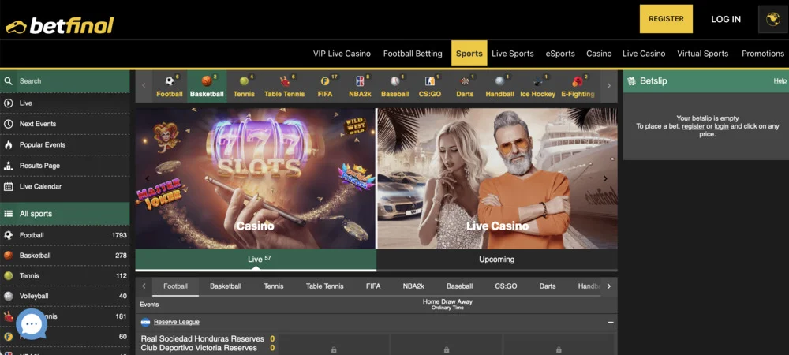
Task: Switch to the Upcoming tab
Action: (496, 260)
